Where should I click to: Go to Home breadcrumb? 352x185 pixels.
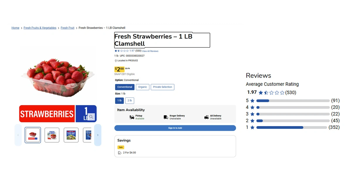point(15,28)
